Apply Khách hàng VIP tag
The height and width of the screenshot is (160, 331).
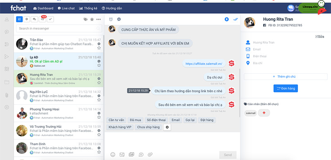pos(120,127)
